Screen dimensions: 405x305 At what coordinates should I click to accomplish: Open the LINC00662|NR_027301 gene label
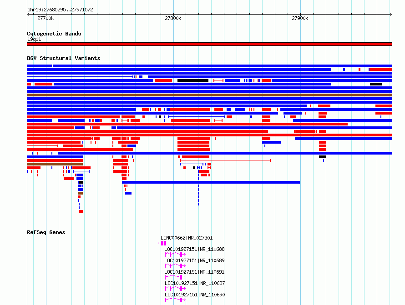click(x=187, y=238)
